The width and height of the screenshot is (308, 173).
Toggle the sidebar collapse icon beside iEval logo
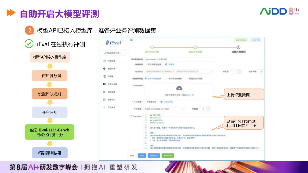(131, 40)
